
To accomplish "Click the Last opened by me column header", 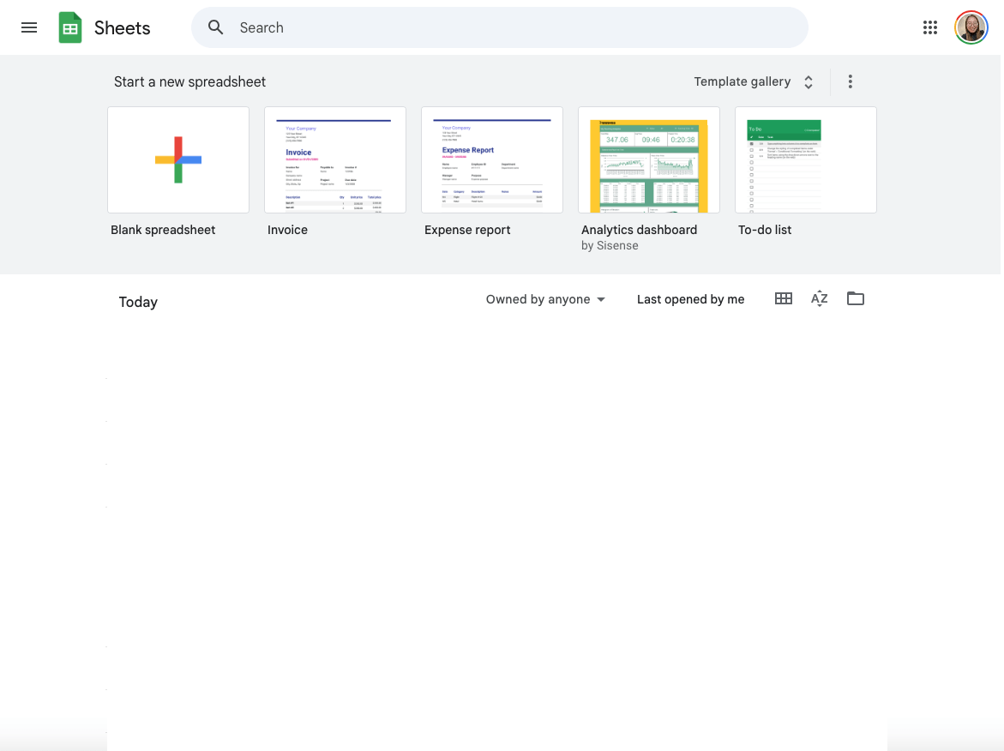I will [690, 299].
